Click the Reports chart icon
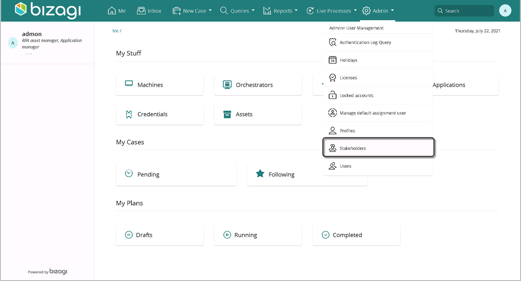 (267, 11)
